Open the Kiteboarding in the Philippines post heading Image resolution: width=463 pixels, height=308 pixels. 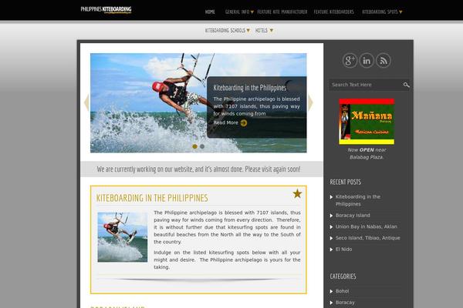click(152, 198)
